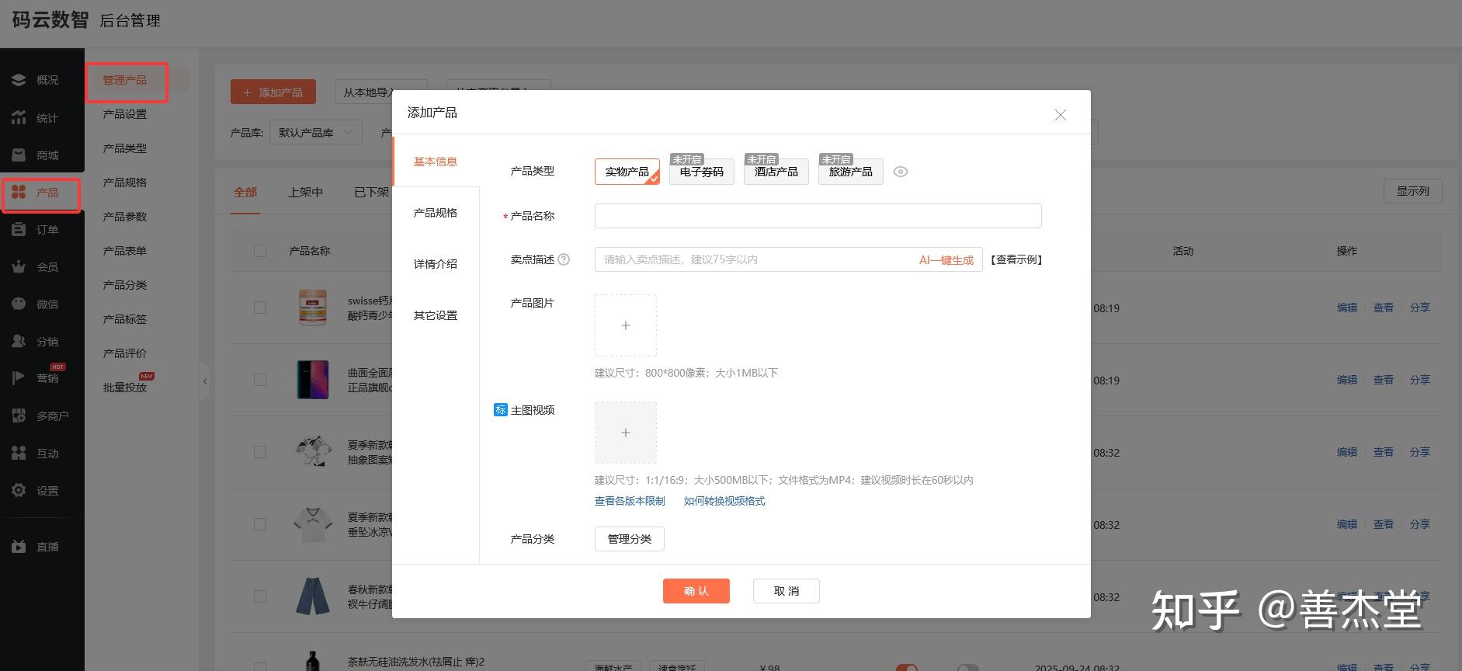
Task: Focus the 产品名称 input field
Action: tap(818, 216)
